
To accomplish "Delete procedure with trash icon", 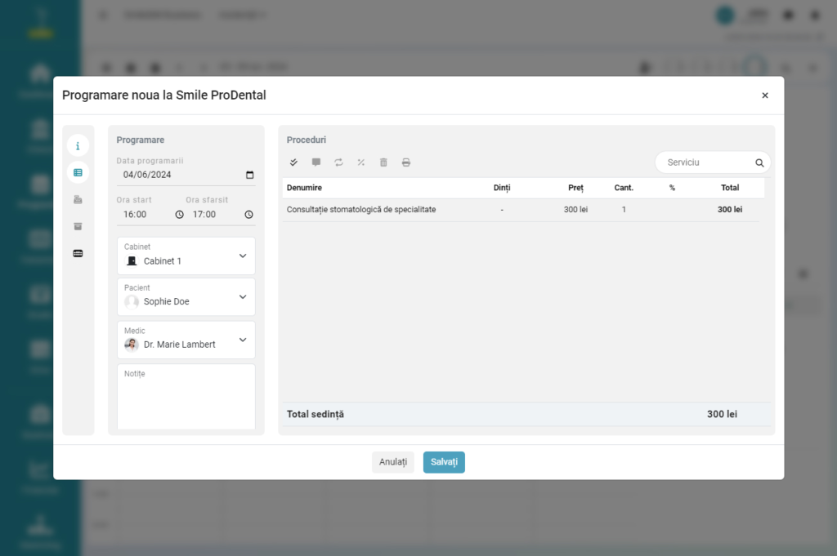I will [x=383, y=162].
